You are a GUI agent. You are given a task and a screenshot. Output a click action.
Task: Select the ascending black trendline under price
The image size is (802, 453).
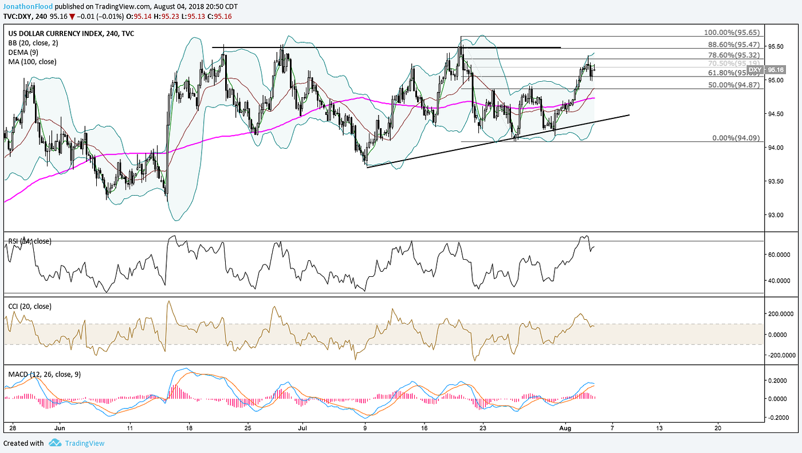[498, 141]
